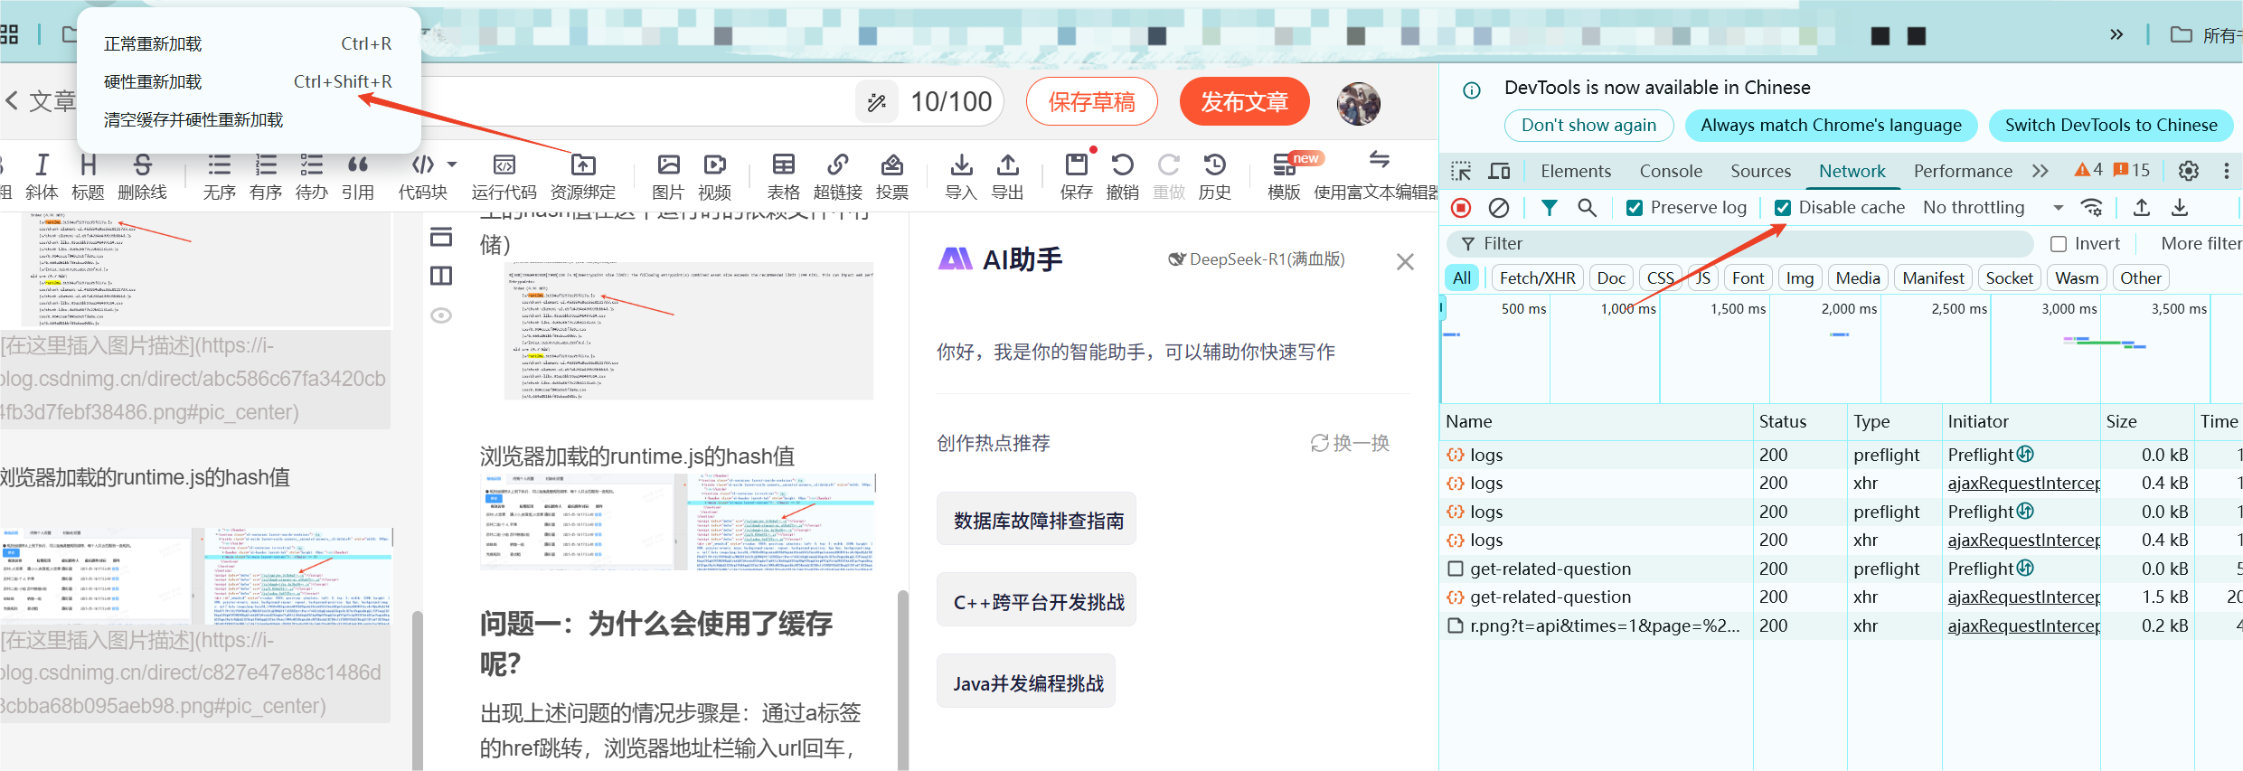Open the user avatar picture
The image size is (2243, 771).
(1358, 103)
